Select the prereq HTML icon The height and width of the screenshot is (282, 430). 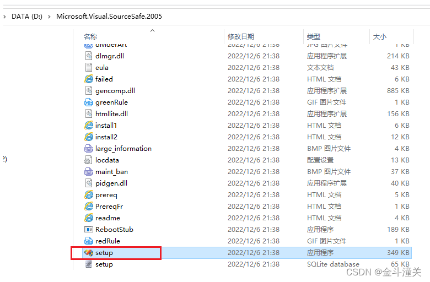click(89, 195)
